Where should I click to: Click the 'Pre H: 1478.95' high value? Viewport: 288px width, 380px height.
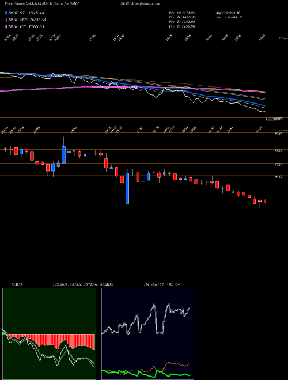[182, 17]
